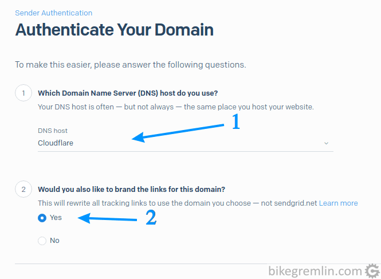381x279 pixels.
Task: Open the Learn more link
Action: click(338, 203)
